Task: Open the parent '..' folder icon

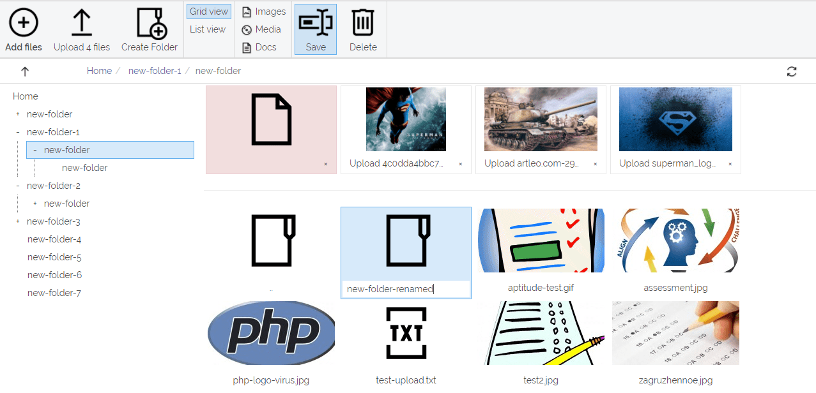Action: click(x=270, y=241)
